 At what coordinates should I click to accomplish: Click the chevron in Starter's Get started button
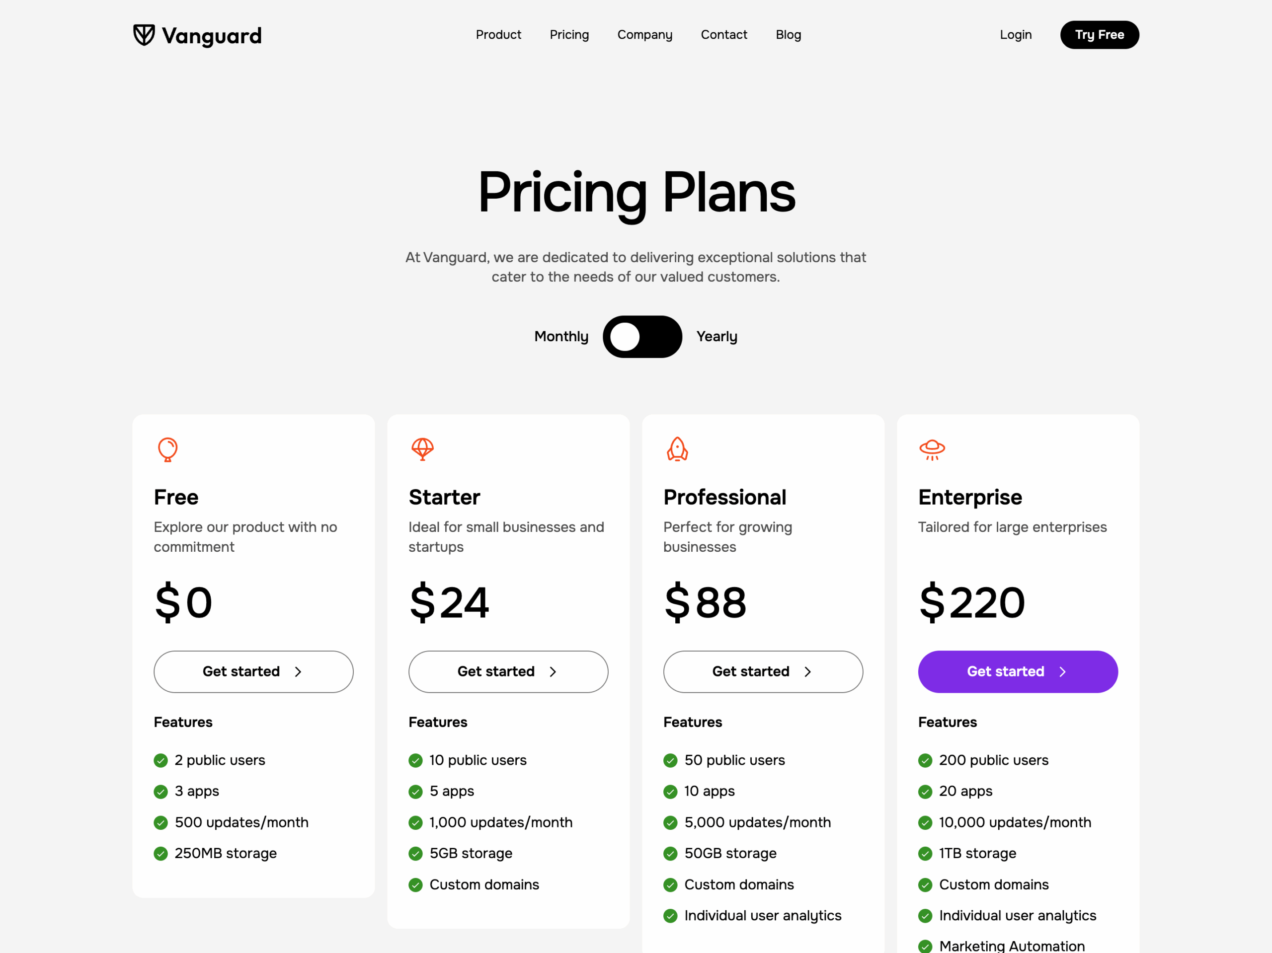coord(552,671)
